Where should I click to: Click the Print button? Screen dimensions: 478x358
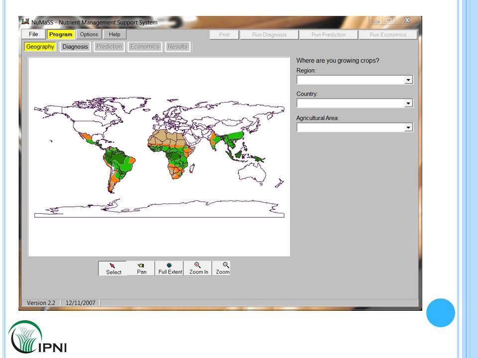click(224, 35)
